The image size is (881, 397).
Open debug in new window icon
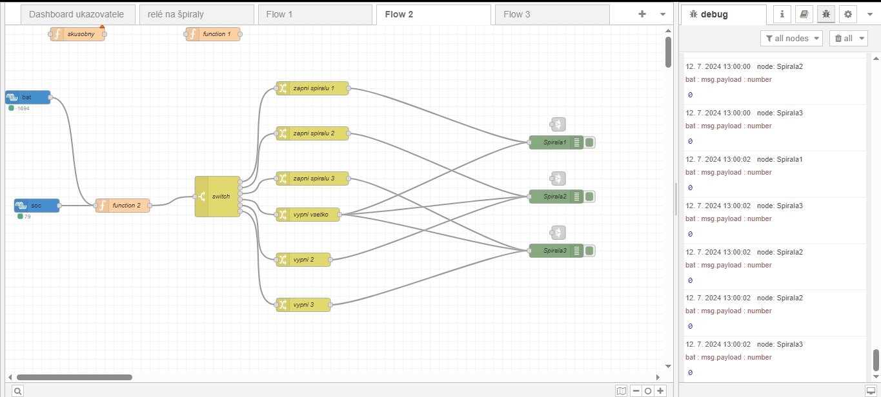(870, 391)
